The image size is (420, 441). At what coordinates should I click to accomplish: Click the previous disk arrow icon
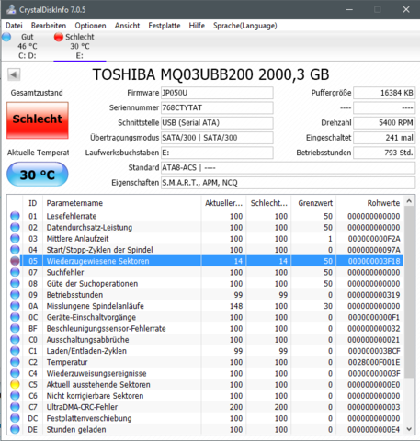coord(14,74)
